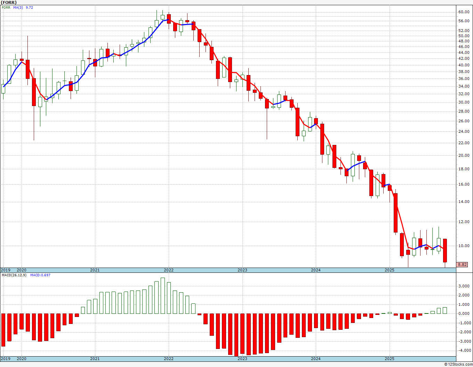
Task: Click "2019" on the price chart time axis
Action: click(x=5, y=270)
